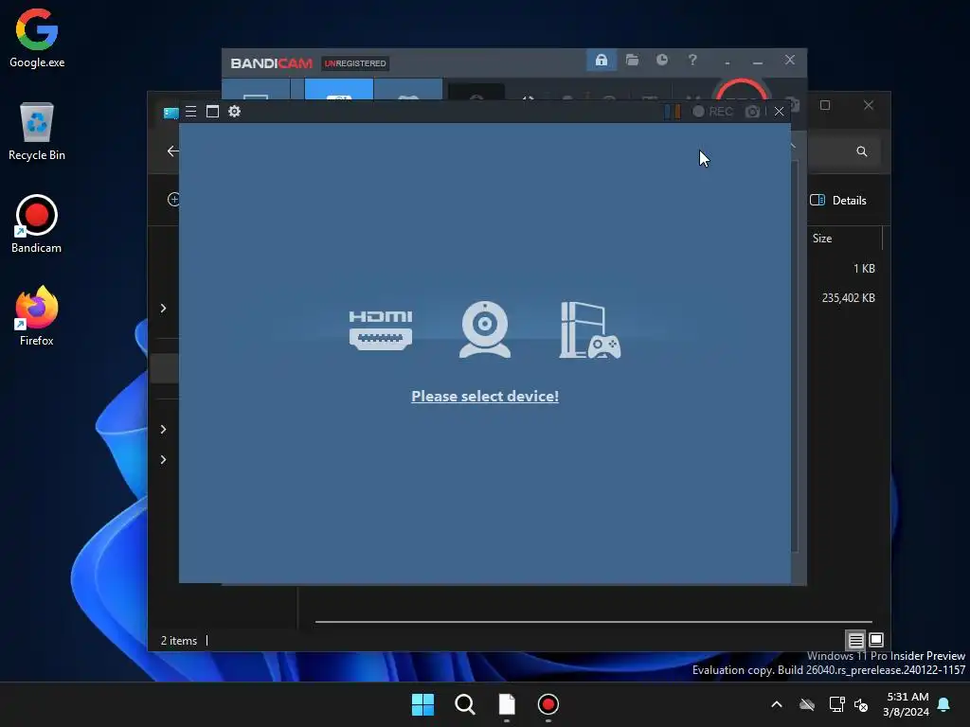Click the New plus icon in File Explorer
This screenshot has width=970, height=727.
tap(173, 199)
